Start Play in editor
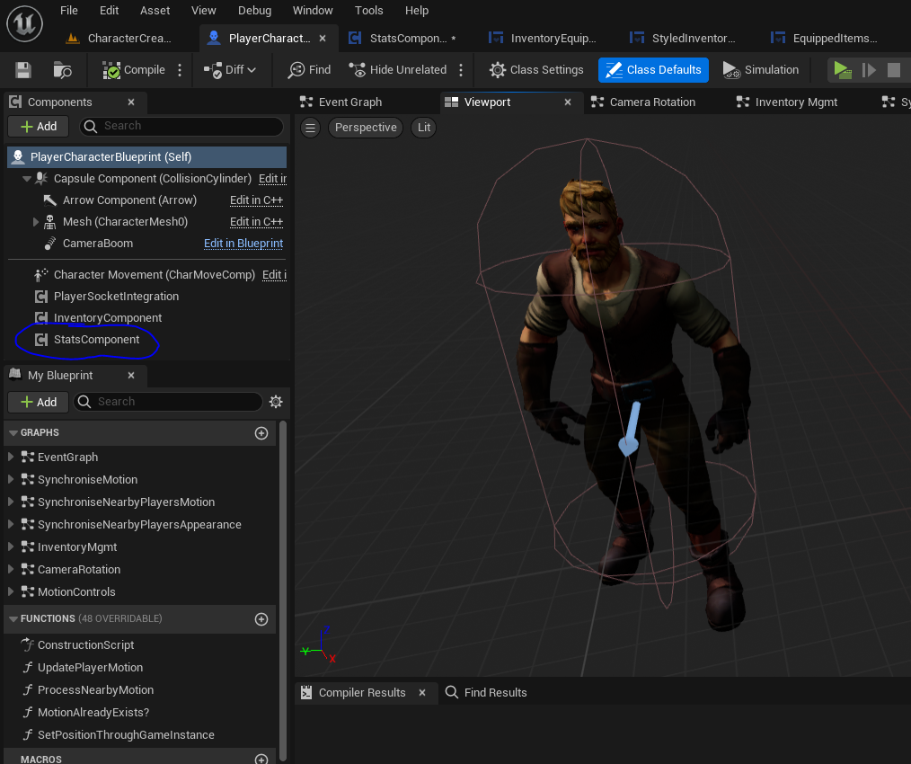Image resolution: width=911 pixels, height=764 pixels. 842,70
